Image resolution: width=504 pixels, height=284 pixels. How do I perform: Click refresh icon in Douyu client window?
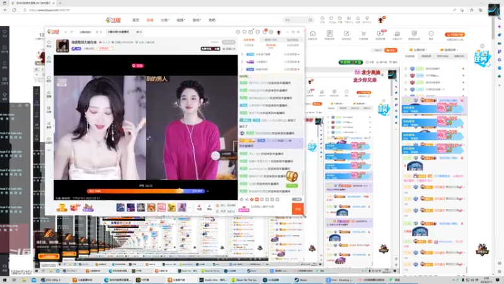tap(71, 32)
